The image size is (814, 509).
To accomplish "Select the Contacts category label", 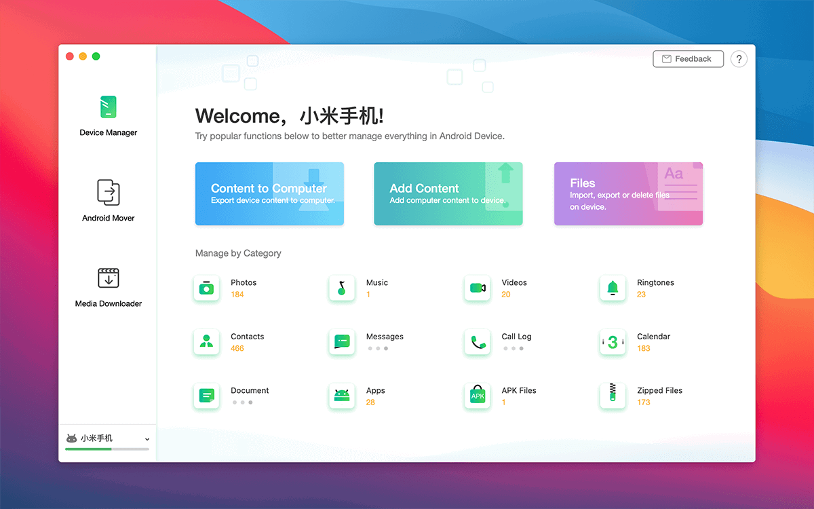I will point(247,337).
